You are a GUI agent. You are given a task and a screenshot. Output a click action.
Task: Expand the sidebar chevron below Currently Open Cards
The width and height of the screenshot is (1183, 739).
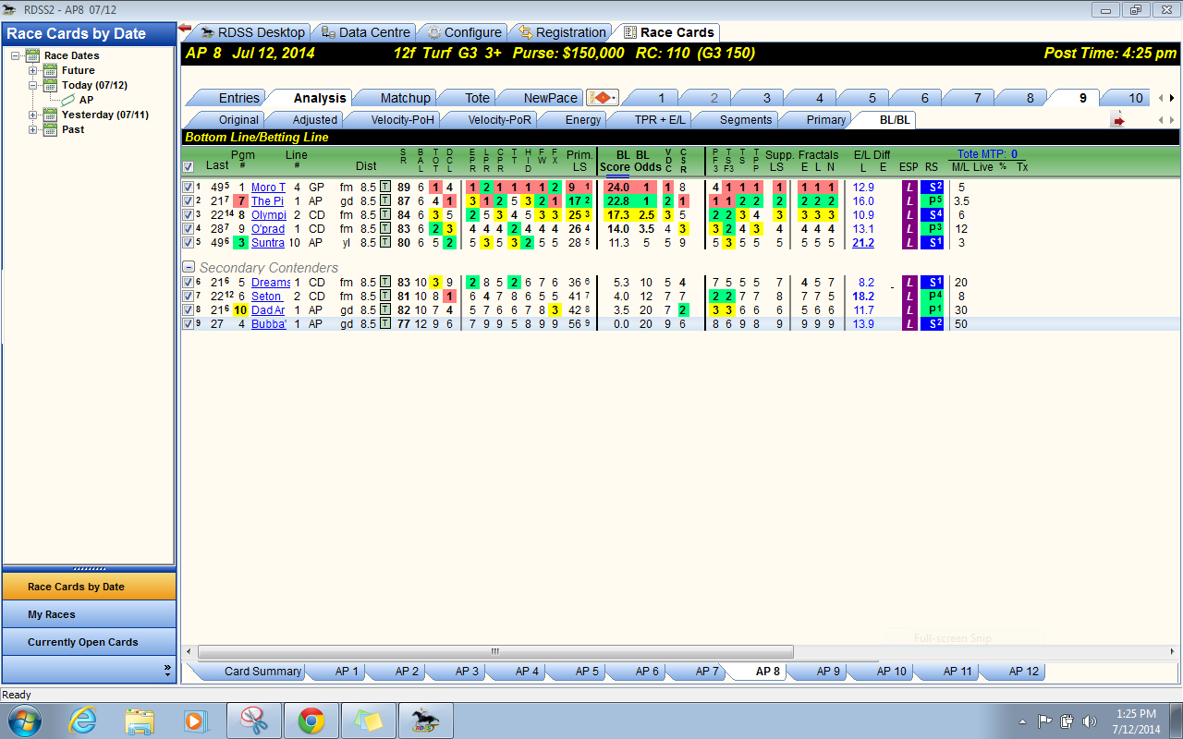(167, 670)
